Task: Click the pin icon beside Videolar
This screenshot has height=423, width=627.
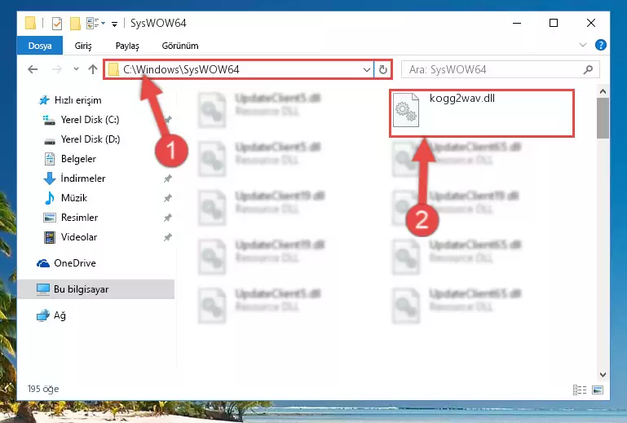Action: pyautogui.click(x=167, y=237)
